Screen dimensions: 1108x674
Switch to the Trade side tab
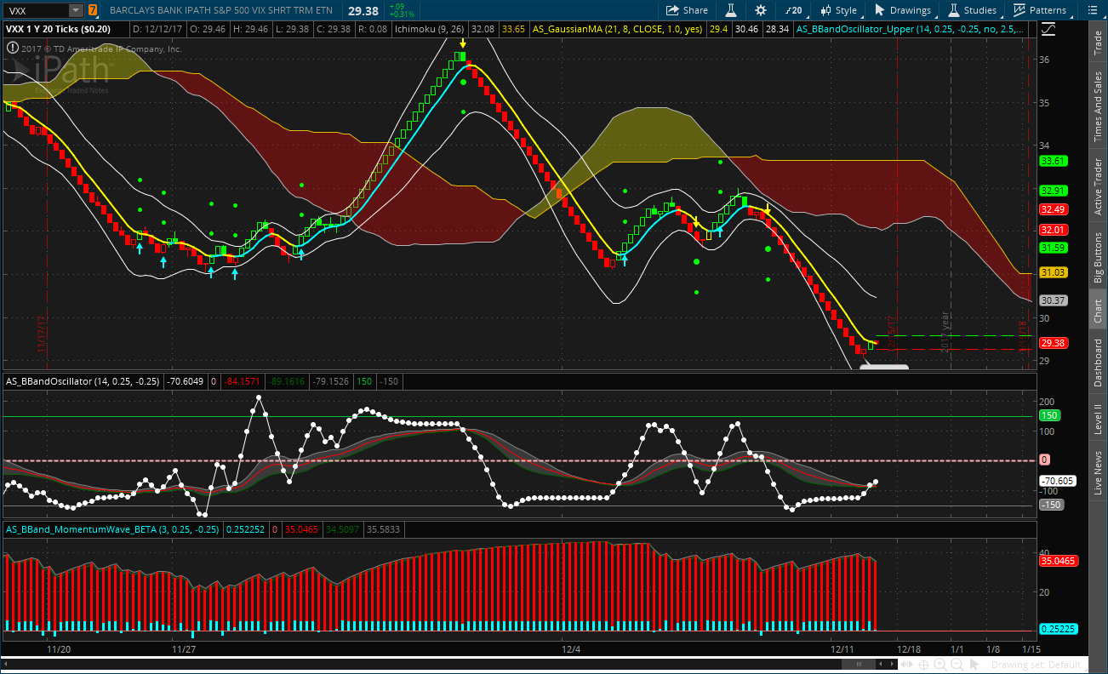point(1098,43)
